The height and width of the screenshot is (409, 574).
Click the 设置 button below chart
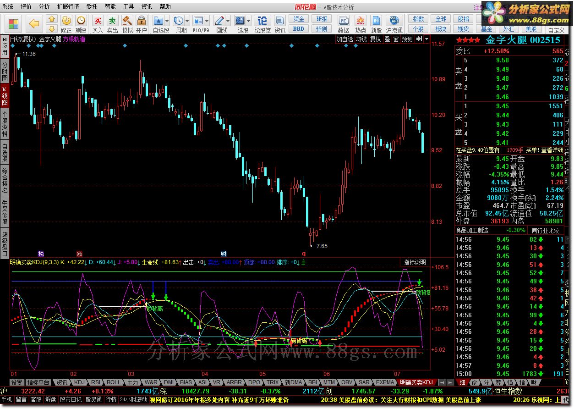click(x=17, y=382)
